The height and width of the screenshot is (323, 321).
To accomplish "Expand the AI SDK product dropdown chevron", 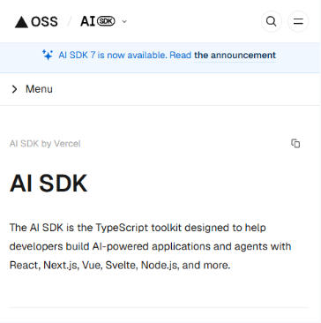I will coord(124,22).
